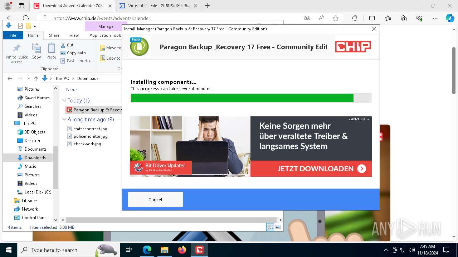458x257 pixels.
Task: Open Firefox from the taskbar
Action: (182, 250)
